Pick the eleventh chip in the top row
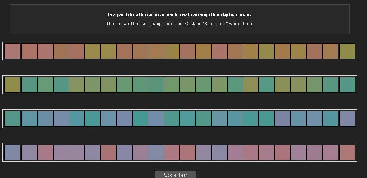367x178 pixels. pos(171,51)
